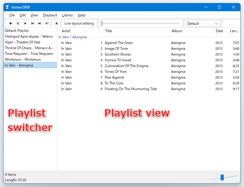The width and height of the screenshot is (244, 187).
Task: Click the 1:59 length value
Action: pyautogui.click(x=236, y=54)
